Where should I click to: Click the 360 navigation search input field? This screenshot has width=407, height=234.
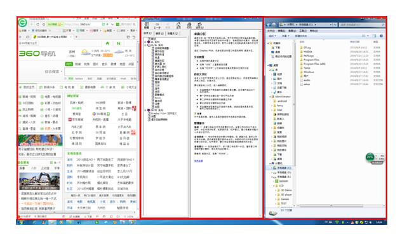100,72
